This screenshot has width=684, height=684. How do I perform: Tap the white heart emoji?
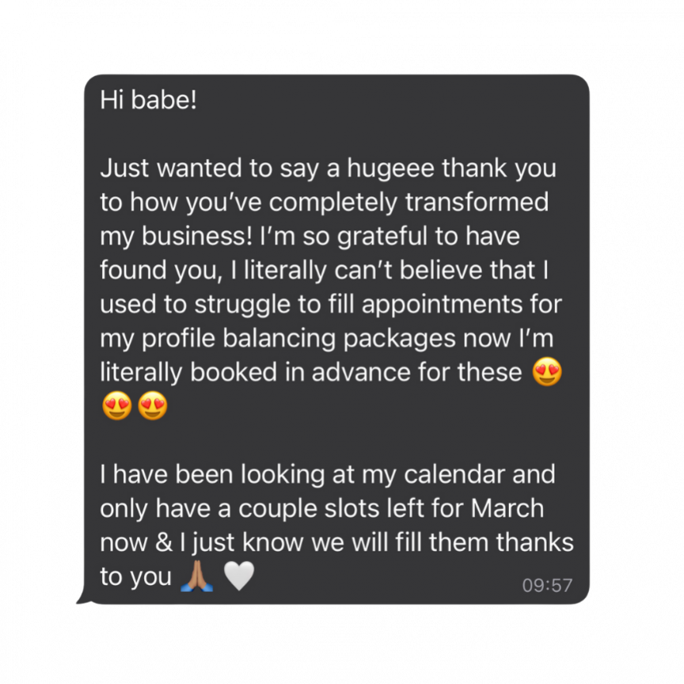coord(238,577)
